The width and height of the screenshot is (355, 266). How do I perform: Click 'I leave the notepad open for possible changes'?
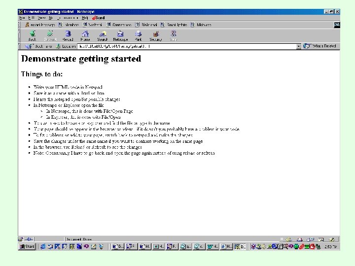76,99
